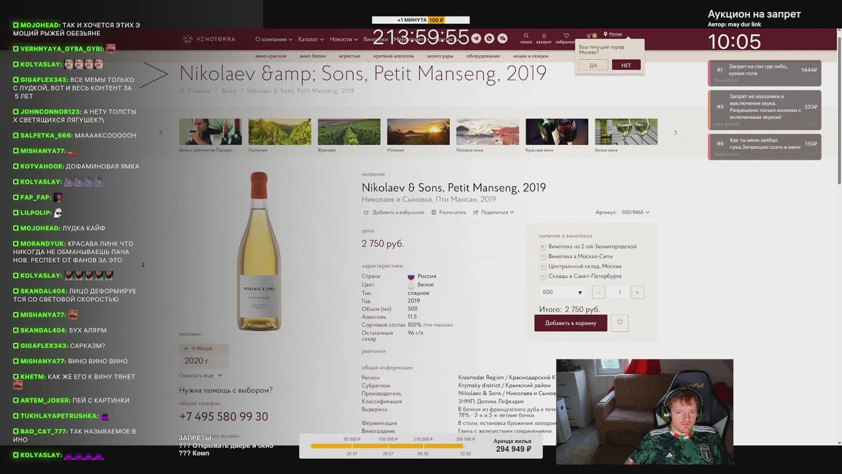This screenshot has height=474, width=842.
Task: Open the search (поиск) icon
Action: point(526,36)
